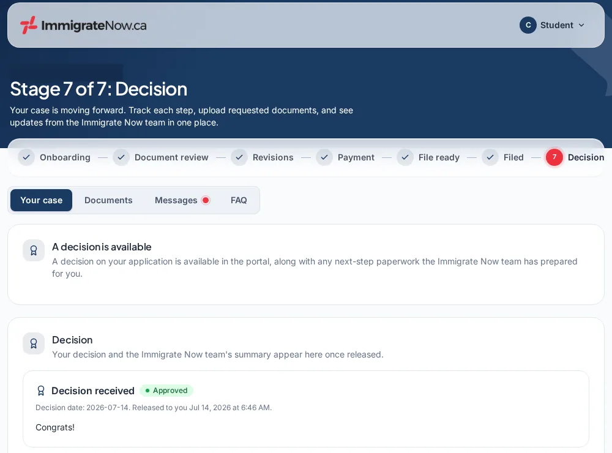The height and width of the screenshot is (453, 612).
Task: Click the award icon beside A decision is available
Action: 34,250
